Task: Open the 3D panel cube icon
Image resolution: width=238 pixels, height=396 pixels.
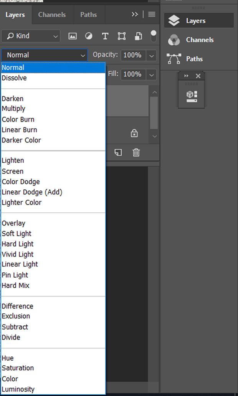Action: click(x=192, y=97)
